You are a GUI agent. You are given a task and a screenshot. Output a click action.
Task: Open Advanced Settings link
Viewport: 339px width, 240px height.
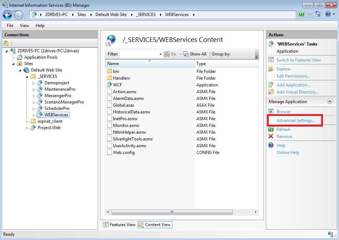(296, 121)
